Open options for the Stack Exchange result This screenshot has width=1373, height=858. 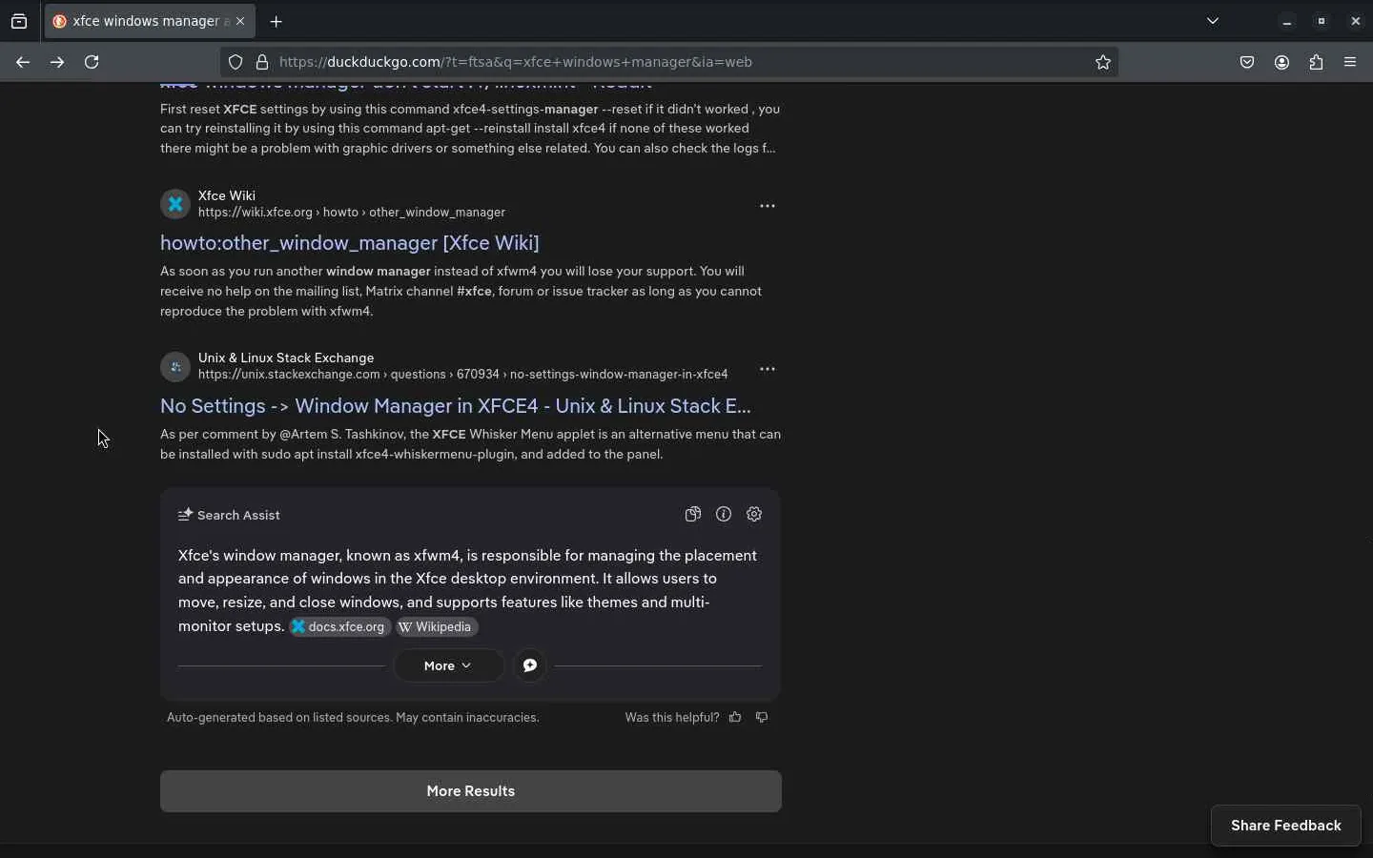pyautogui.click(x=768, y=369)
